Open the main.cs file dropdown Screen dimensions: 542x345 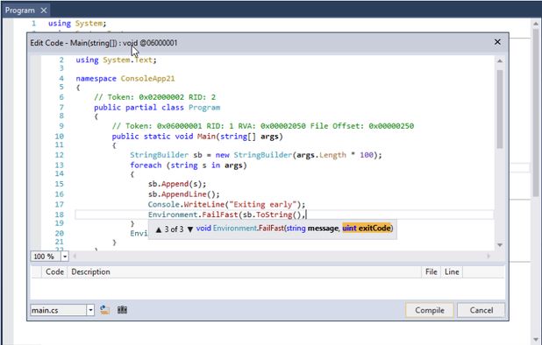tap(90, 310)
